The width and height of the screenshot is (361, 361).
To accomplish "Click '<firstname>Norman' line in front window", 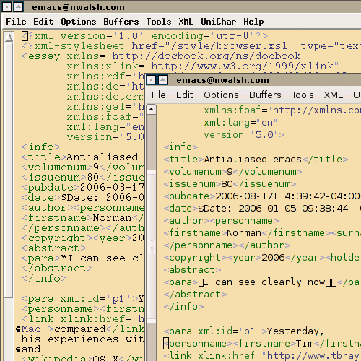I will (262, 233).
